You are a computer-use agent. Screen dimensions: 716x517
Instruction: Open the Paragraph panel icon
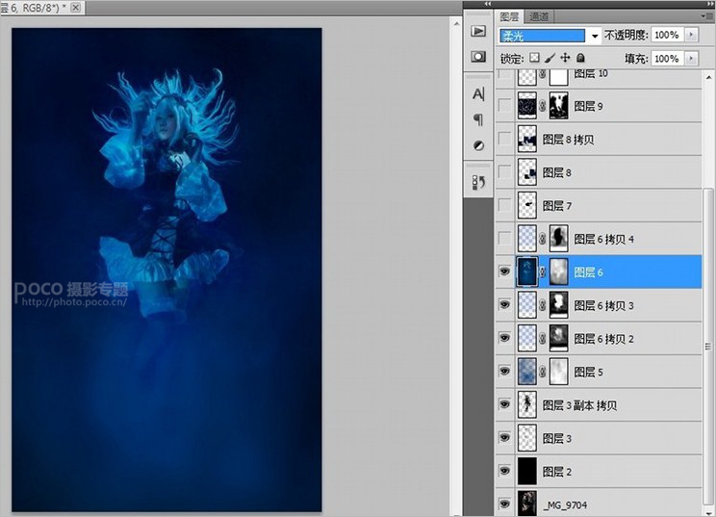(x=477, y=119)
